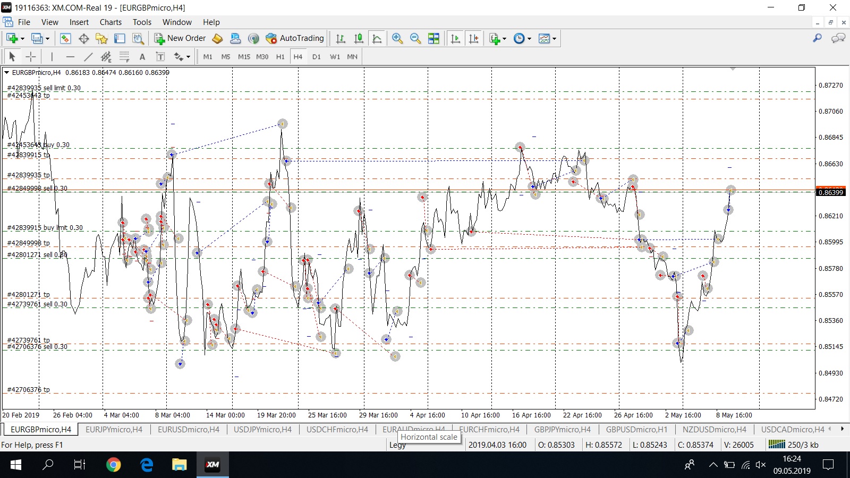Expand the Indicators list dropdown

(504, 38)
